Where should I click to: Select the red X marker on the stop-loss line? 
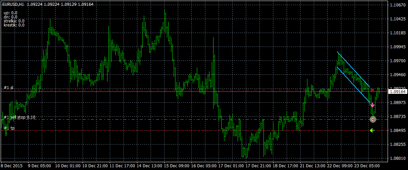[x=373, y=90]
